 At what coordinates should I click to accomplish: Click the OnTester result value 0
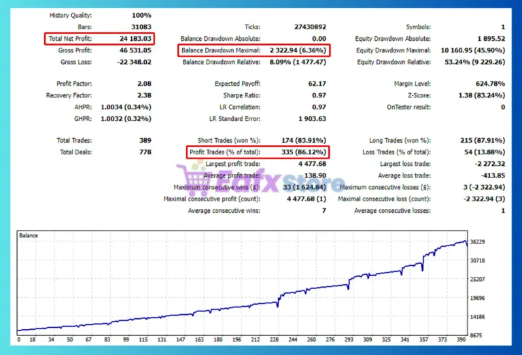[503, 107]
